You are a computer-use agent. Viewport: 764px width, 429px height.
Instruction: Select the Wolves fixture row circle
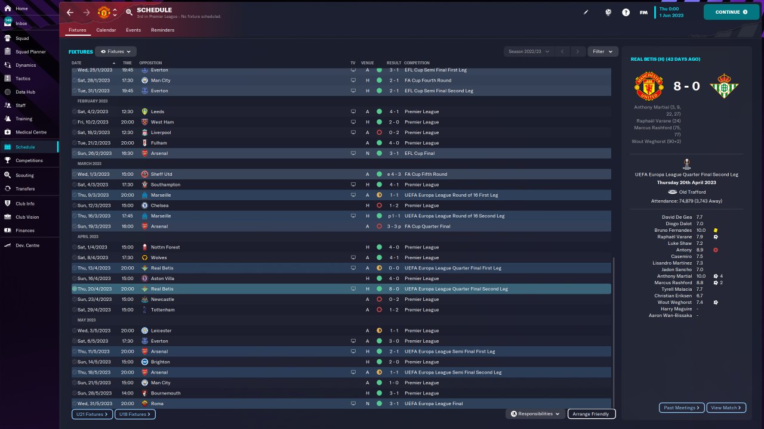click(75, 257)
